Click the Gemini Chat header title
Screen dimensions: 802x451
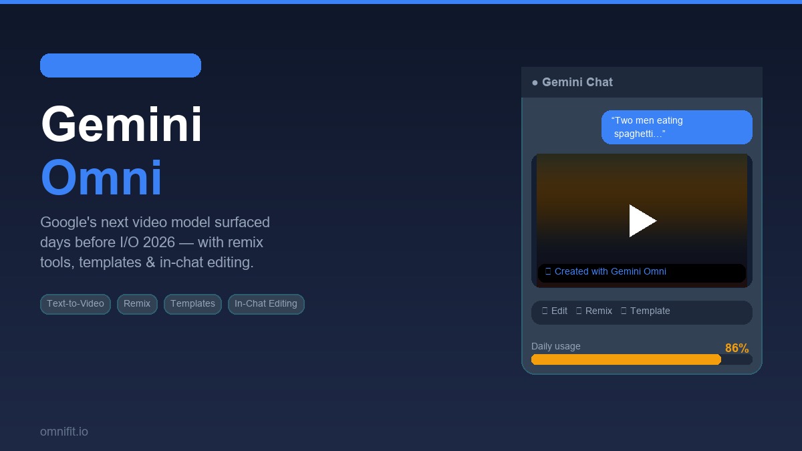pyautogui.click(x=577, y=82)
